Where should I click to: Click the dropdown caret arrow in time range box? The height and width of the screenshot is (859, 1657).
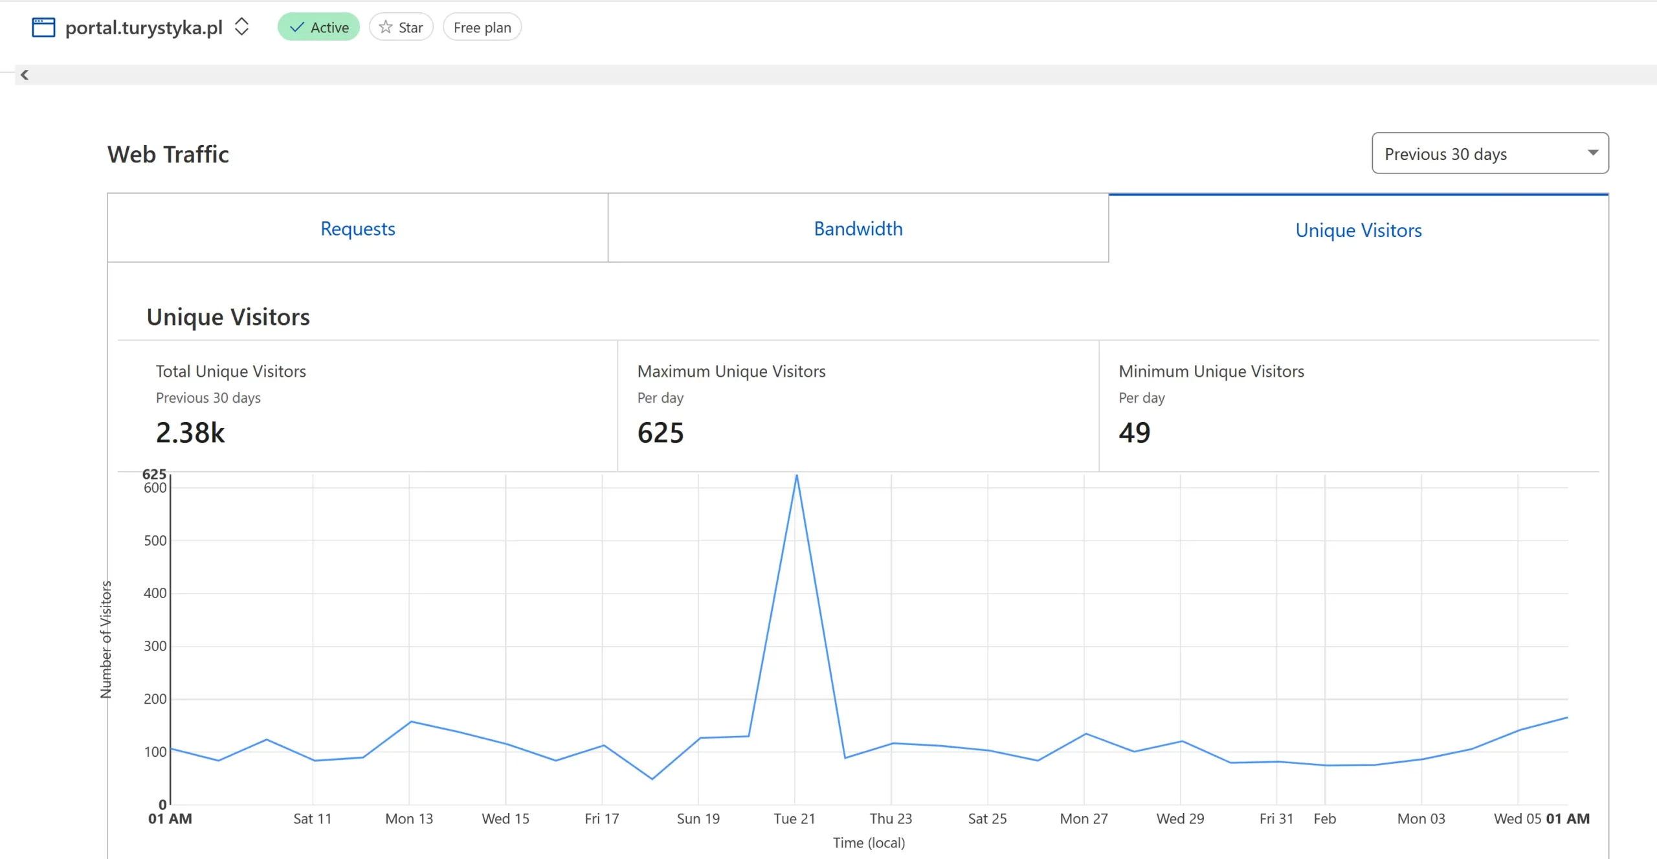[1593, 153]
